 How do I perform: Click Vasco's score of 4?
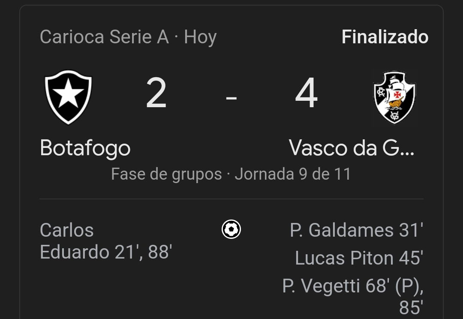coord(307,93)
